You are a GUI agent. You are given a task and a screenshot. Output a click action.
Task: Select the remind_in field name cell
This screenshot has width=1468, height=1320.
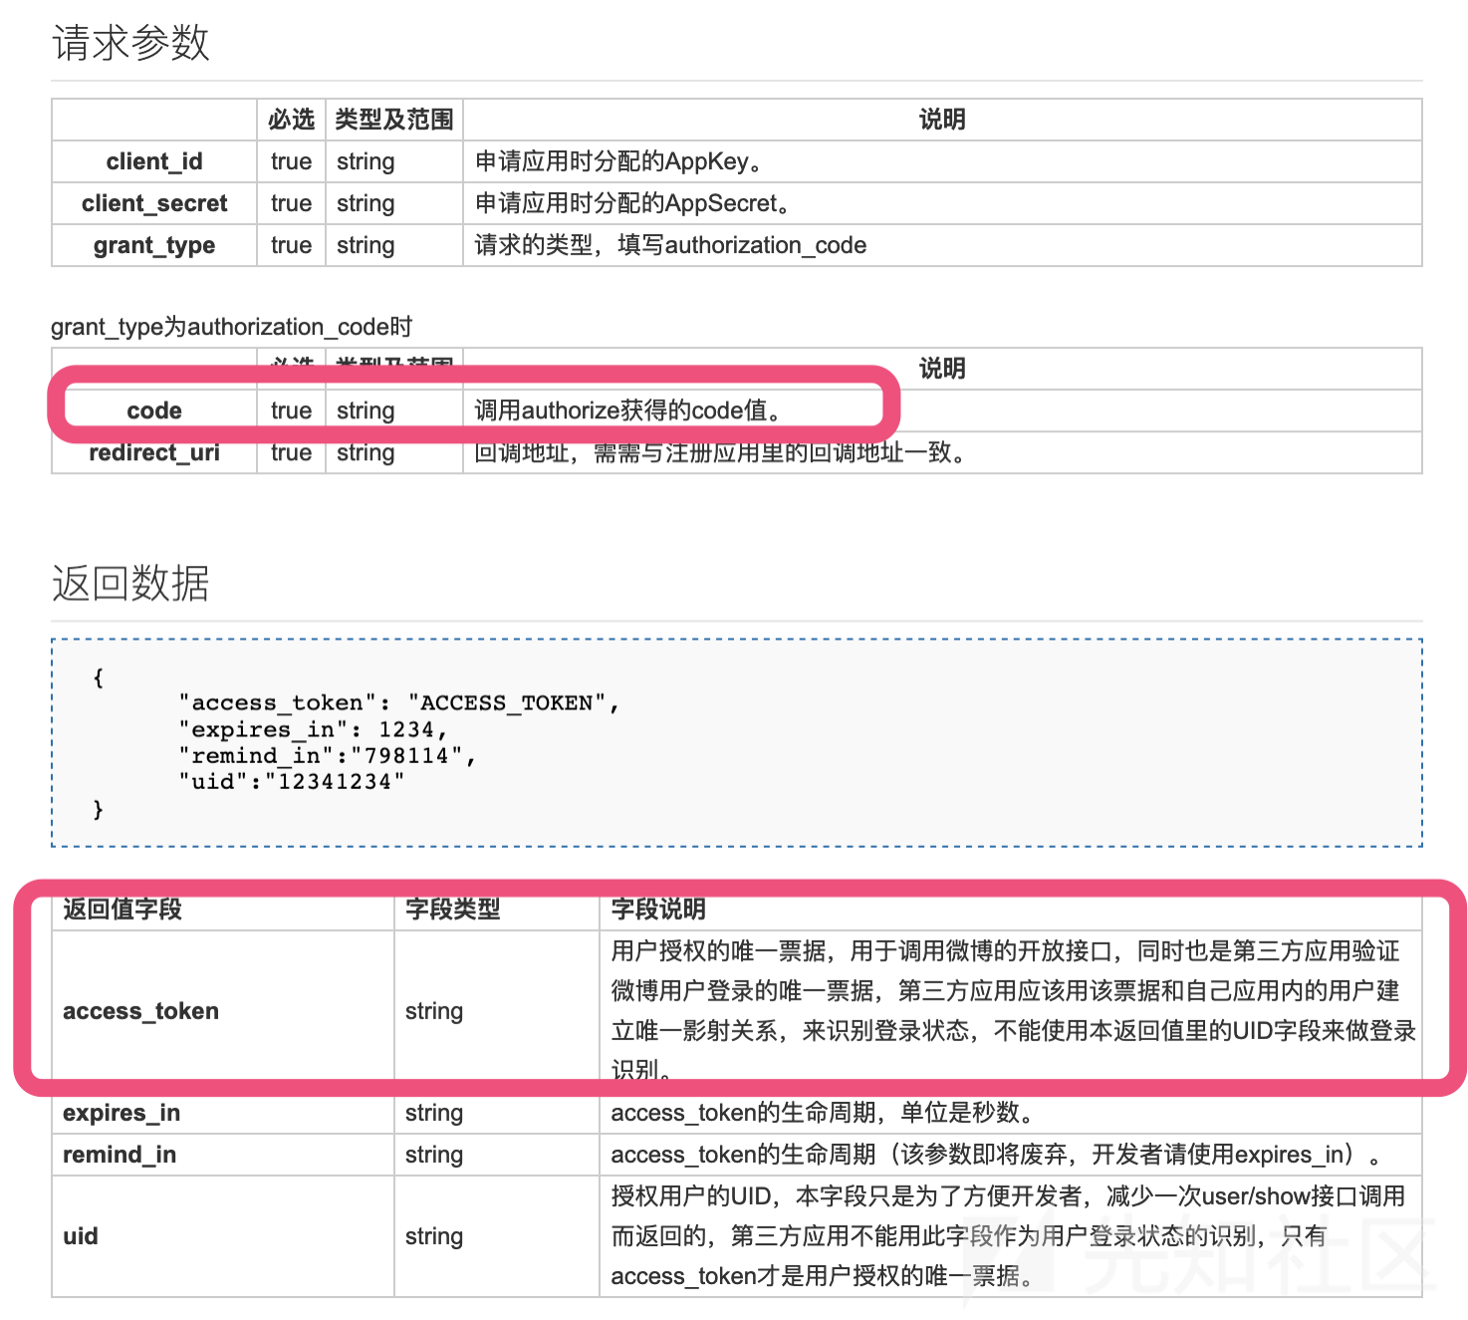click(x=223, y=1155)
